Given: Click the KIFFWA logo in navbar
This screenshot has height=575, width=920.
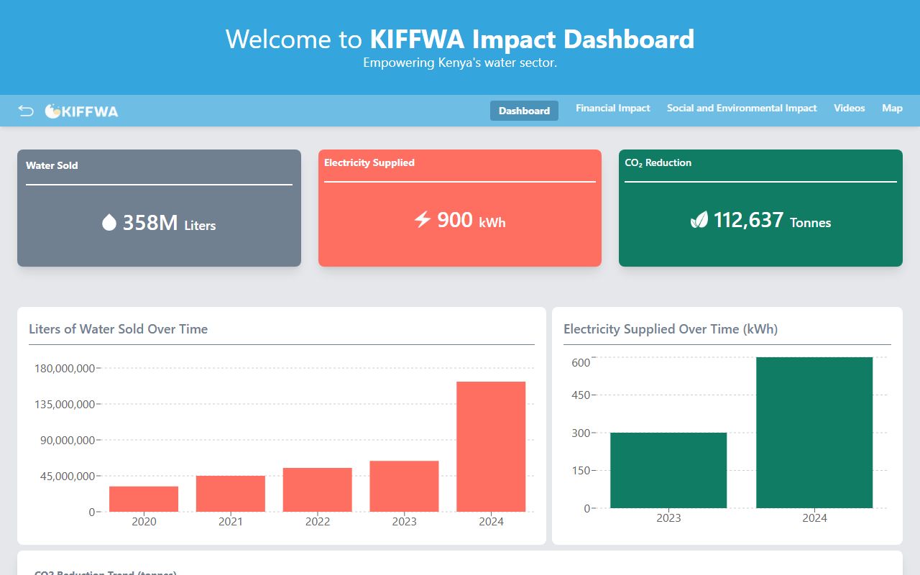Looking at the screenshot, I should click(81, 111).
